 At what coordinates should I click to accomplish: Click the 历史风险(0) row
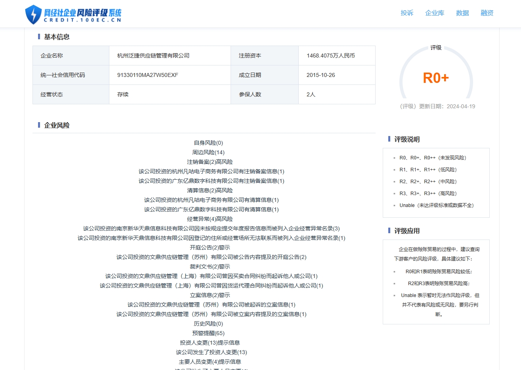(x=208, y=324)
